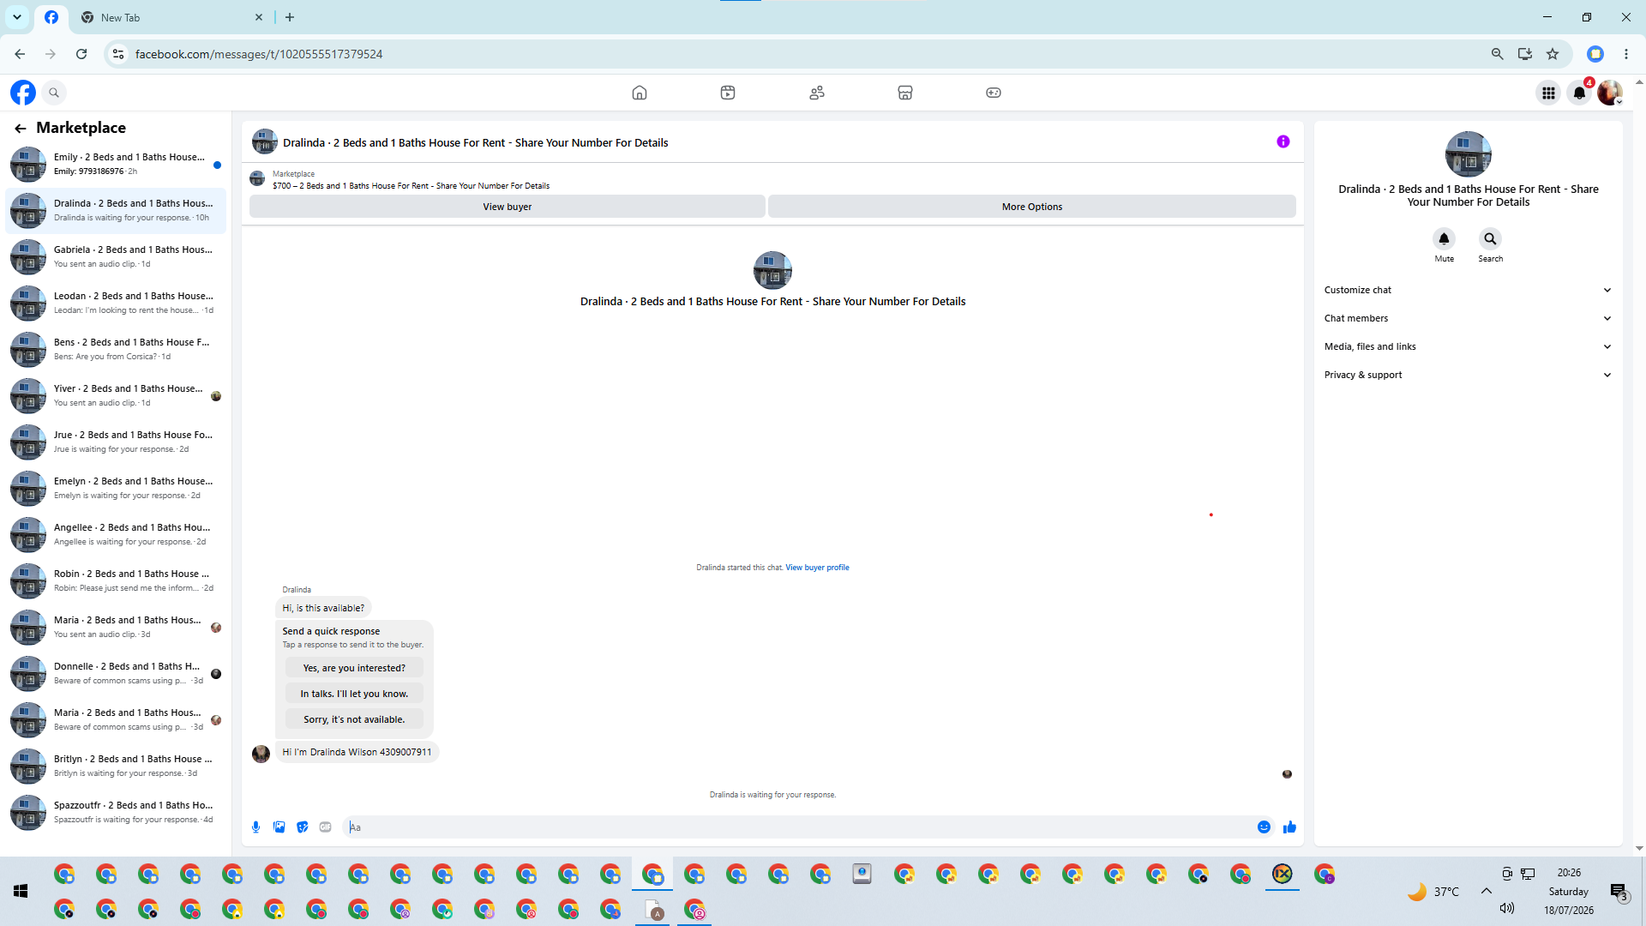The width and height of the screenshot is (1646, 926).
Task: Open the Reels video icon in navigation
Action: click(728, 93)
